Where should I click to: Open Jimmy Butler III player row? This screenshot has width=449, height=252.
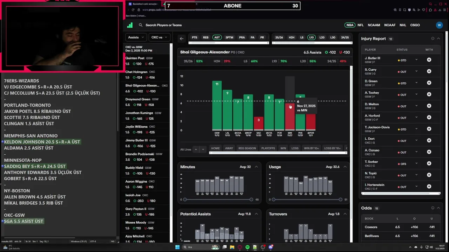tap(147, 143)
